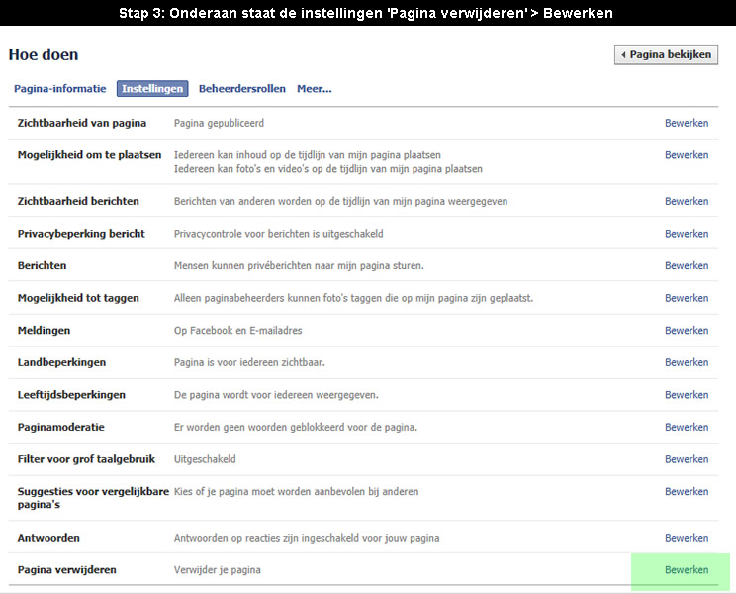This screenshot has height=594, width=736.
Task: Click 'Alleen paginabeheerders kunnen foto's taggen' text
Action: pyautogui.click(x=353, y=298)
